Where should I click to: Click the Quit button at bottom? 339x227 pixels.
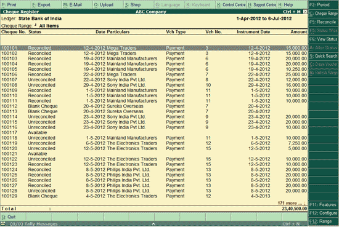pyautogui.click(x=13, y=217)
